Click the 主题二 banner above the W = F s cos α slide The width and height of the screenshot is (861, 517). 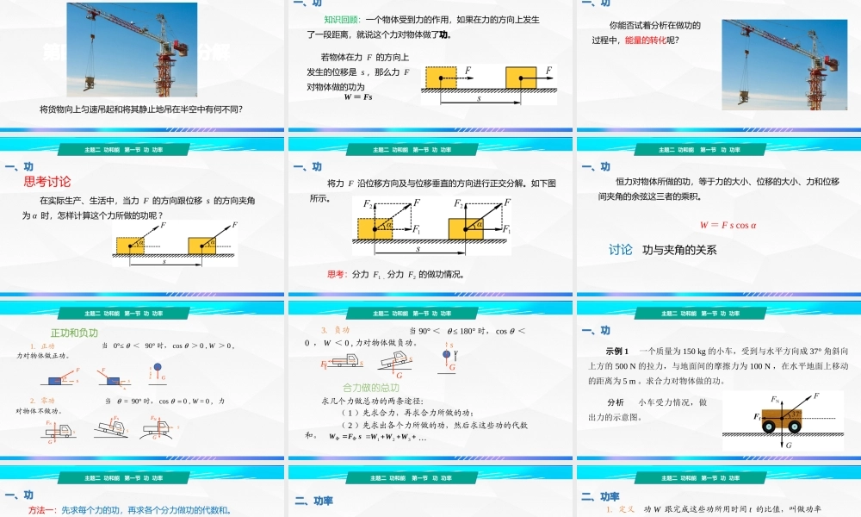click(700, 149)
